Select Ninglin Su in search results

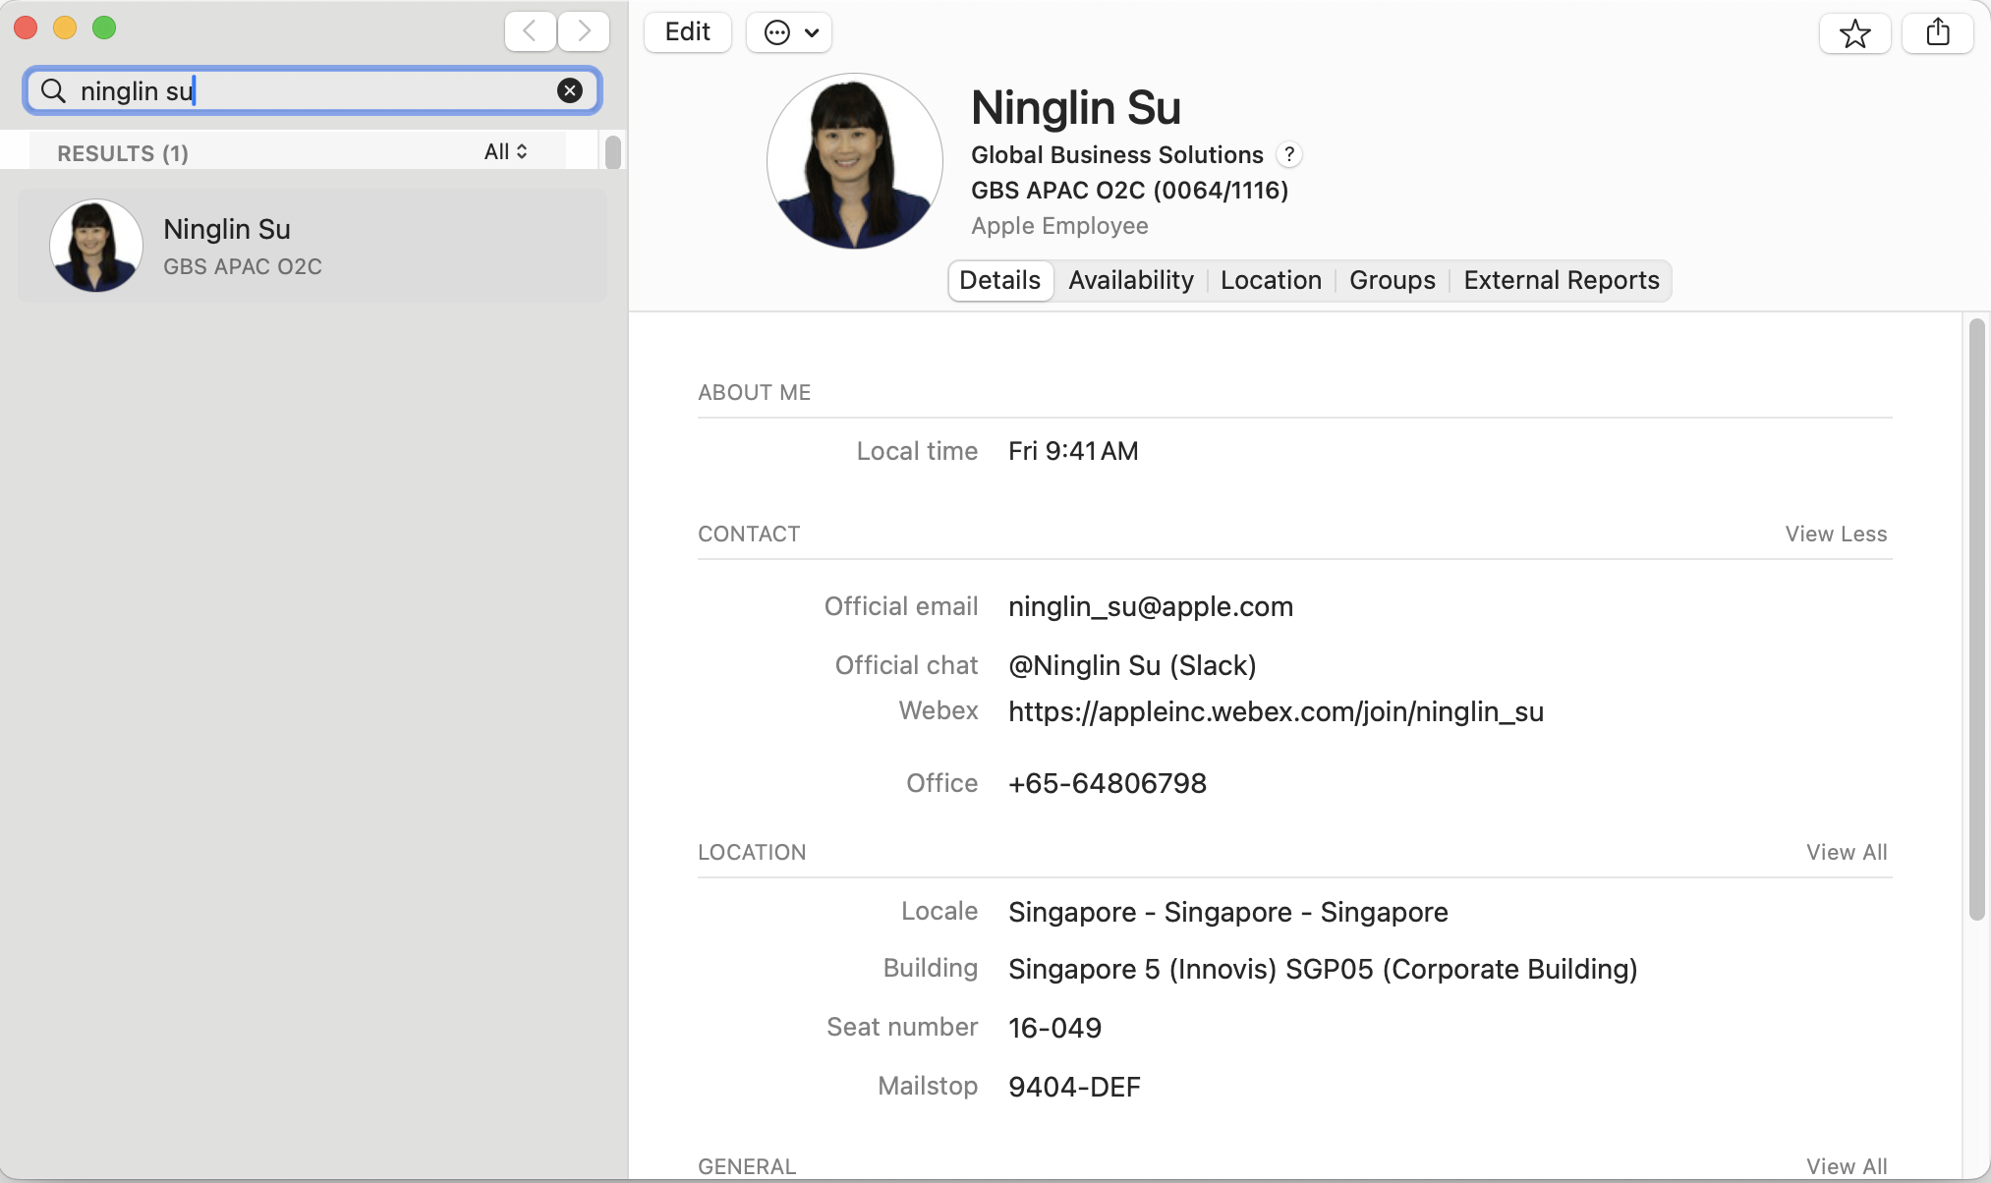pyautogui.click(x=313, y=246)
